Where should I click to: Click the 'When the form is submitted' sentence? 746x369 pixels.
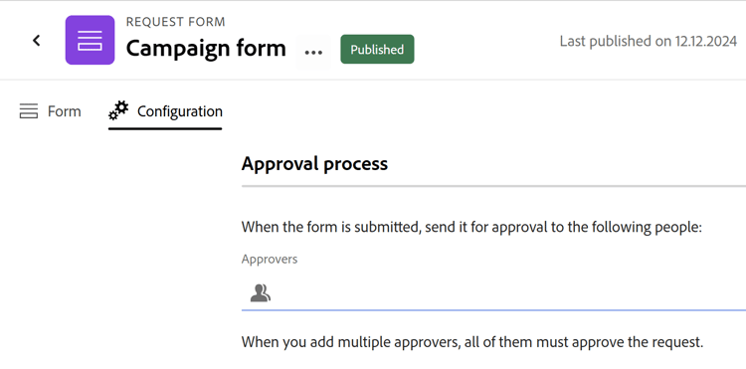[x=471, y=228]
